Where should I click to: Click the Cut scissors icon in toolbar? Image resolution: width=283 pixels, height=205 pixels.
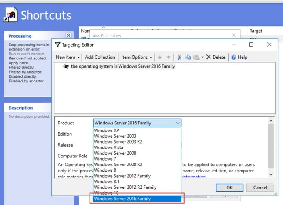pyautogui.click(x=179, y=57)
